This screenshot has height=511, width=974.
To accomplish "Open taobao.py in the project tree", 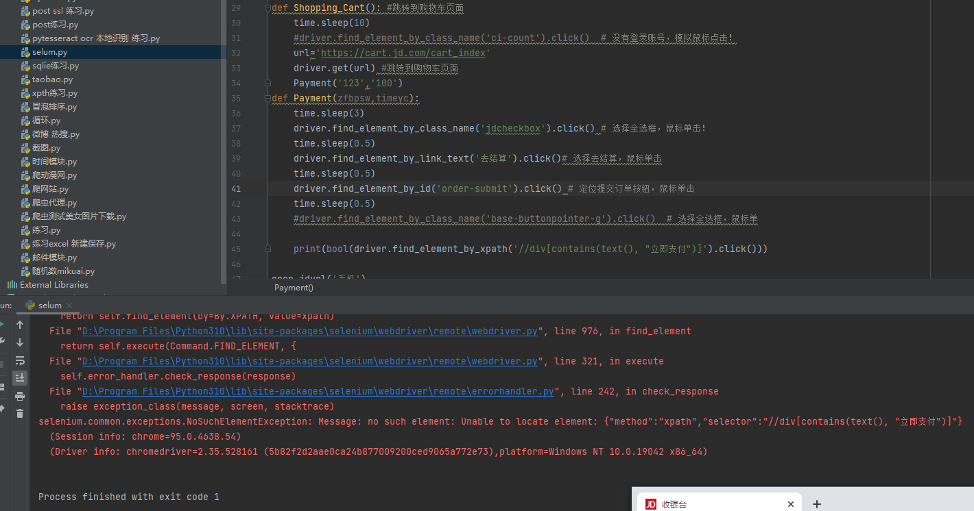I will (52, 79).
